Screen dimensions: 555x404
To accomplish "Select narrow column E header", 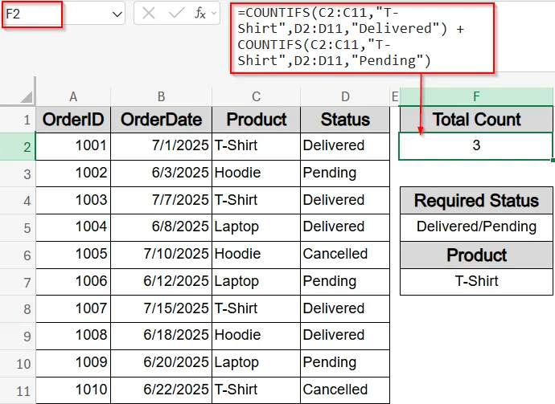I will point(395,96).
